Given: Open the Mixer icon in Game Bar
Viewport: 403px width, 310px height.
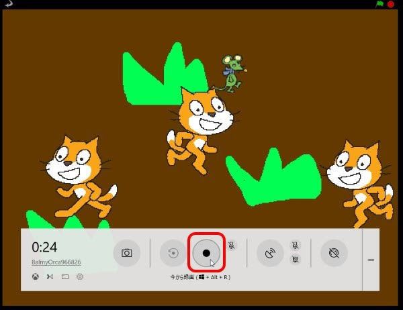Looking at the screenshot, I should click(50, 276).
